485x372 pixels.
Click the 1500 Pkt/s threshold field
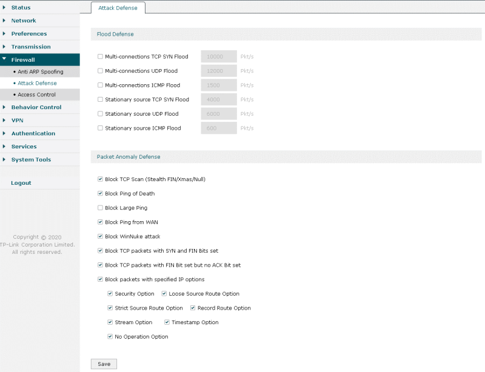pos(219,85)
